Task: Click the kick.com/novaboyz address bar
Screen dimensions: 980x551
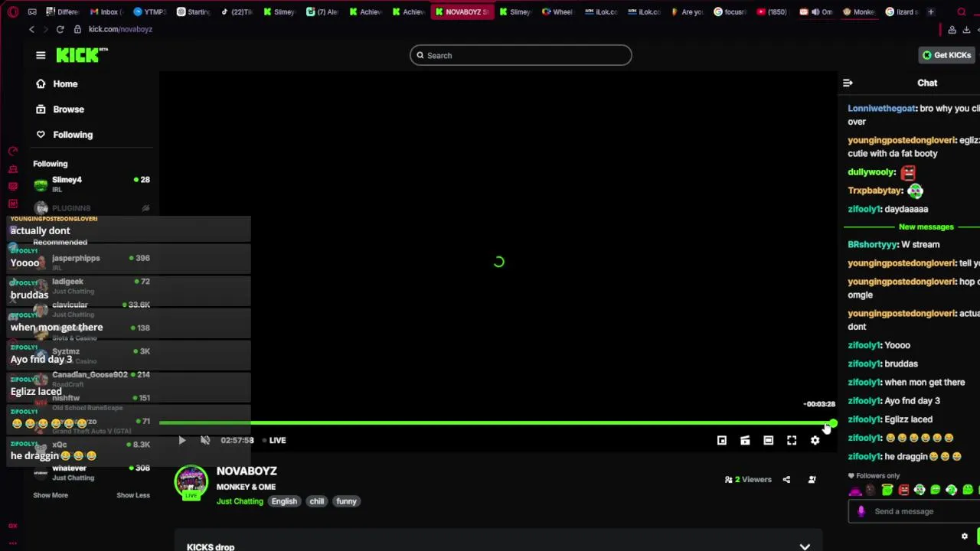Action: tap(120, 29)
